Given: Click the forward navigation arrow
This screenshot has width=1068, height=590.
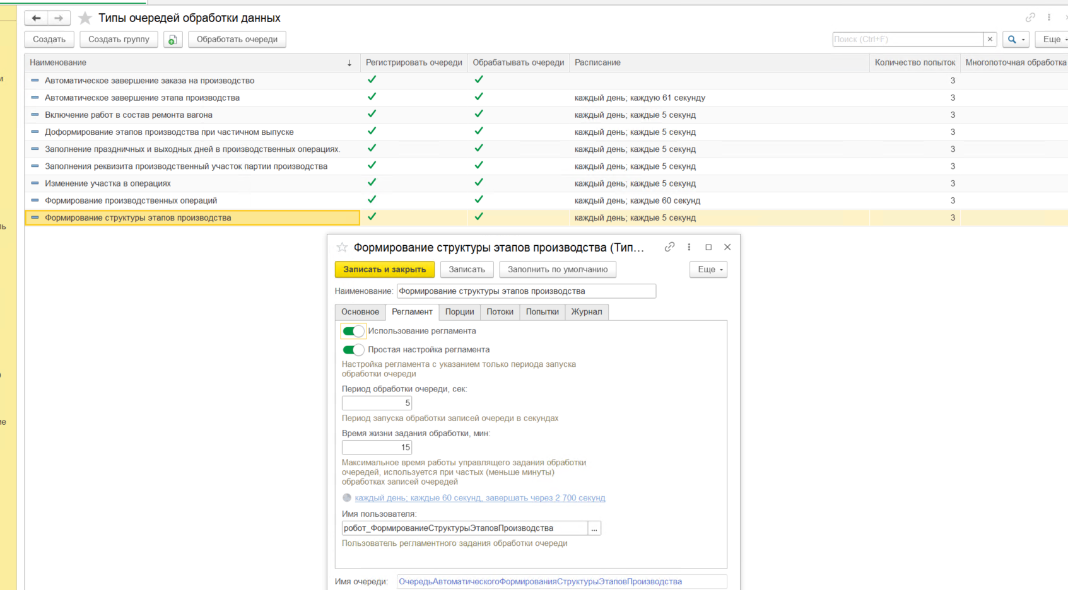Looking at the screenshot, I should click(x=59, y=18).
